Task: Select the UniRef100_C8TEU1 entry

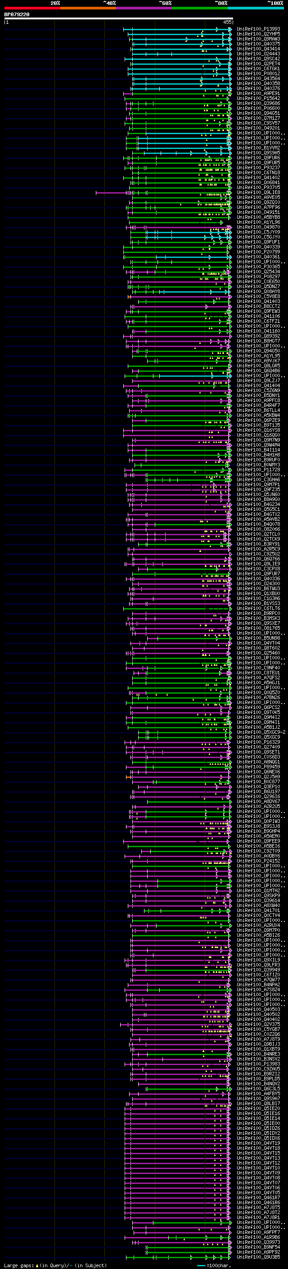Action: (258, 673)
